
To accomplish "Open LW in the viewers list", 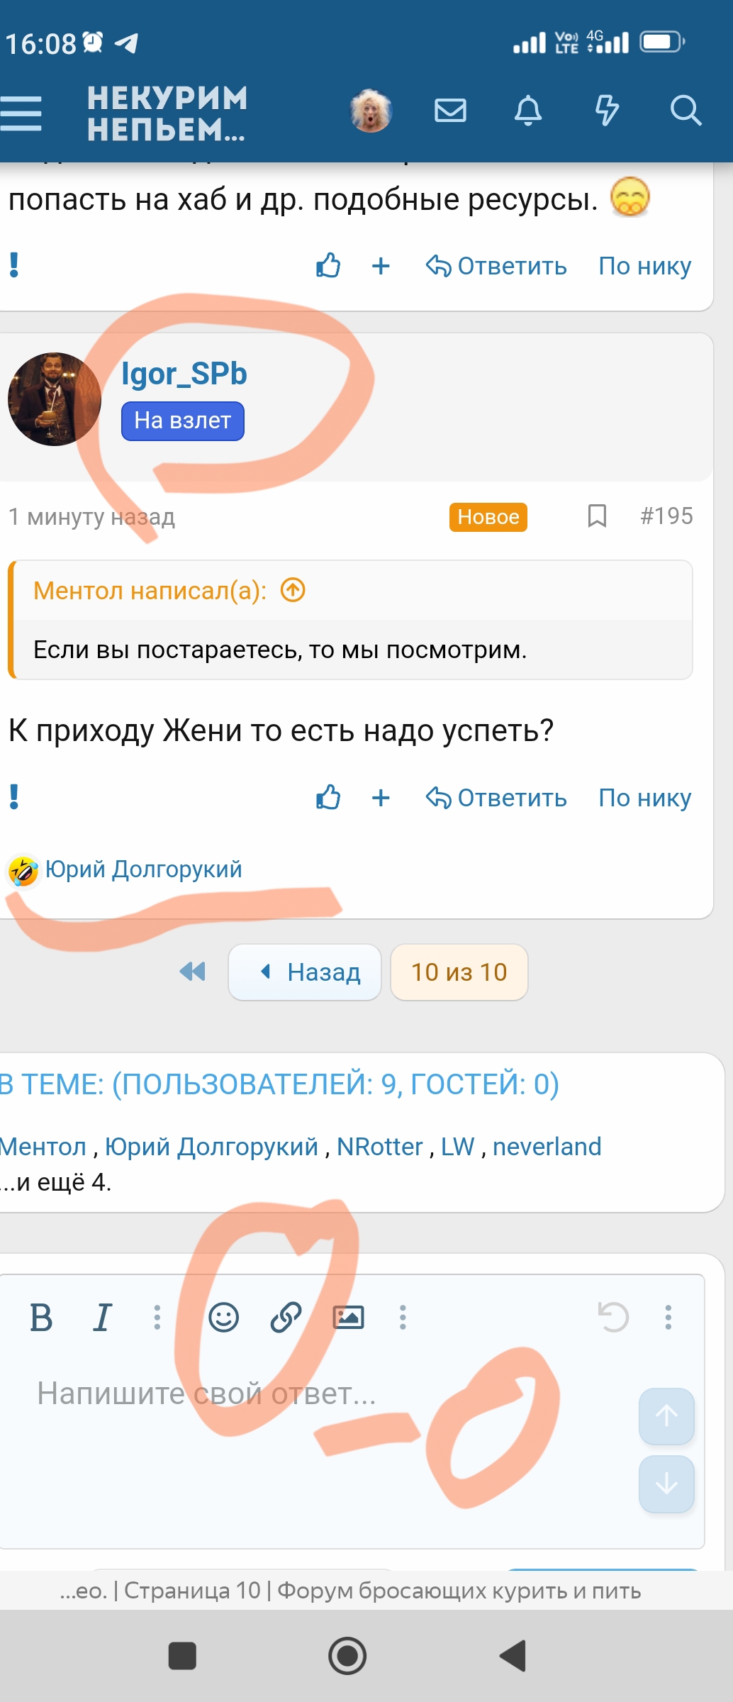I will point(457,1147).
